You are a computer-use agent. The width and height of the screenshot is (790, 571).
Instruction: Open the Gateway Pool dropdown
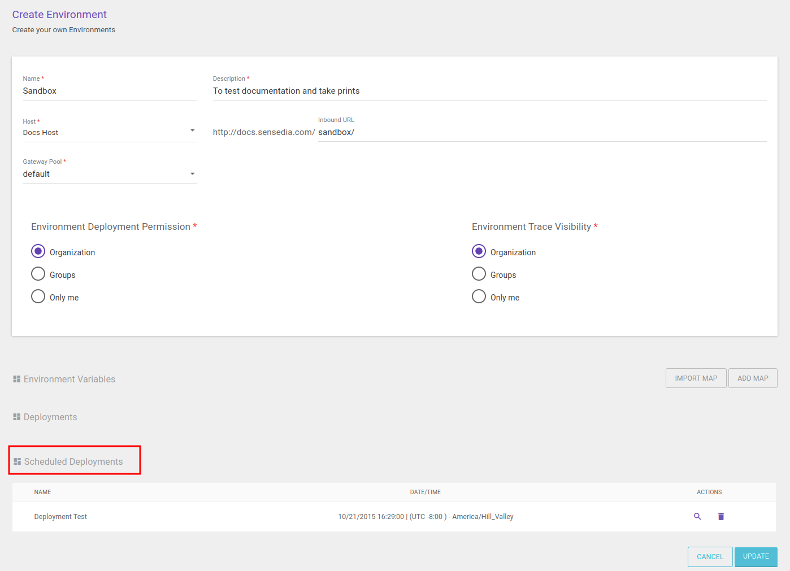pyautogui.click(x=109, y=174)
